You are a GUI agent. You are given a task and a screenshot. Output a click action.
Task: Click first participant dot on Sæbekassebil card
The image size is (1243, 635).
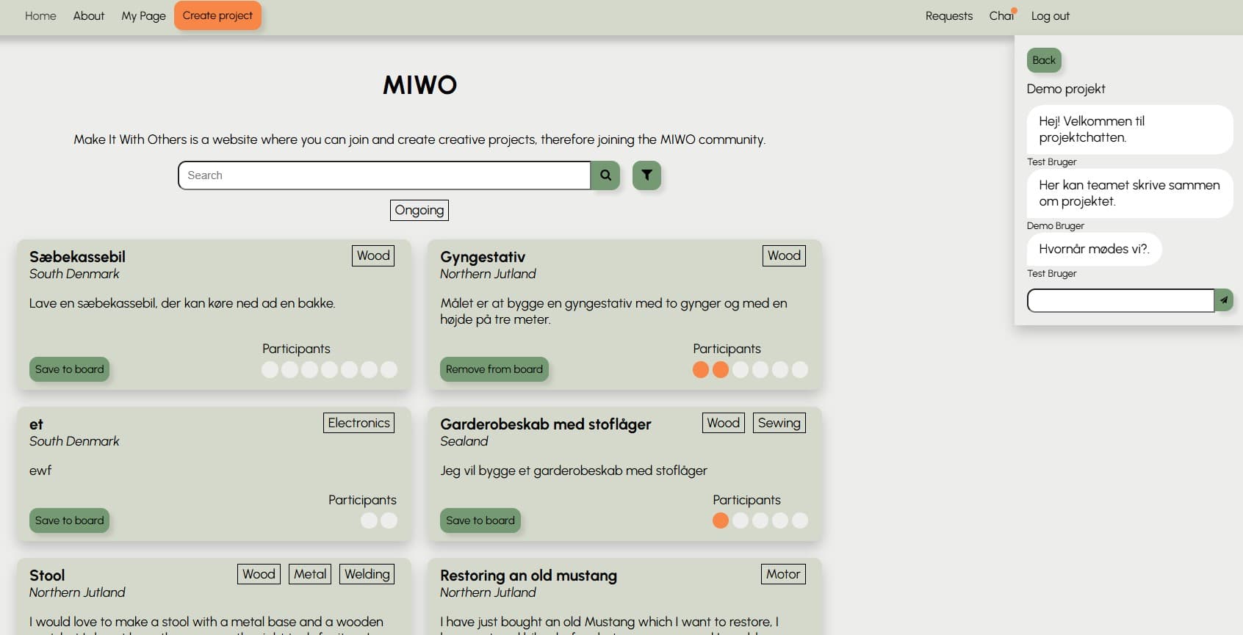(270, 369)
